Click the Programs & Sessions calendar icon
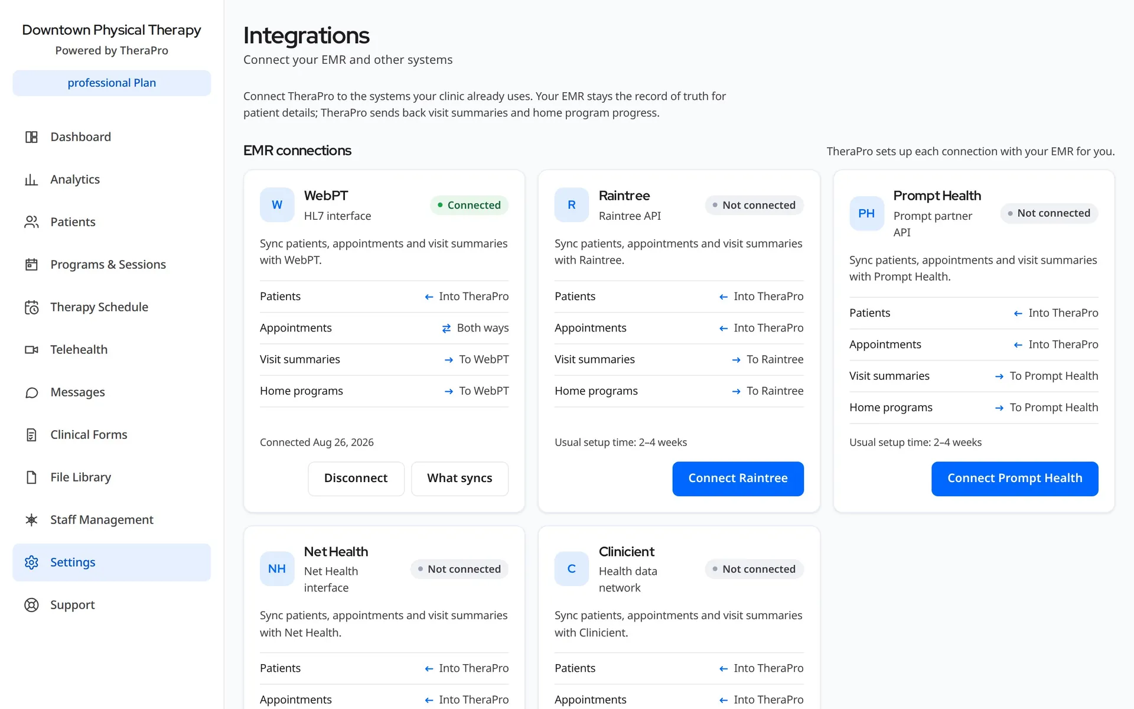Screen dimensions: 1134x709 pos(31,265)
